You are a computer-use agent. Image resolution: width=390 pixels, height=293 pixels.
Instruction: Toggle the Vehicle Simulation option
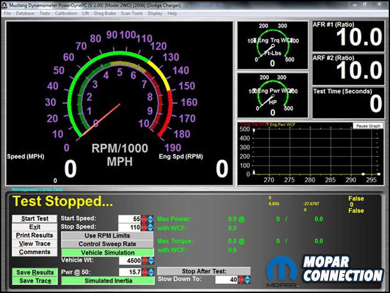click(x=108, y=253)
